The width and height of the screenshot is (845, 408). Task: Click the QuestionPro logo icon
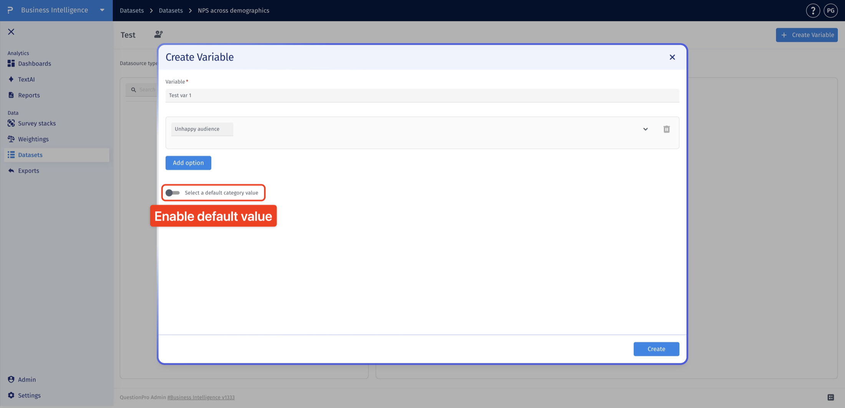(10, 10)
